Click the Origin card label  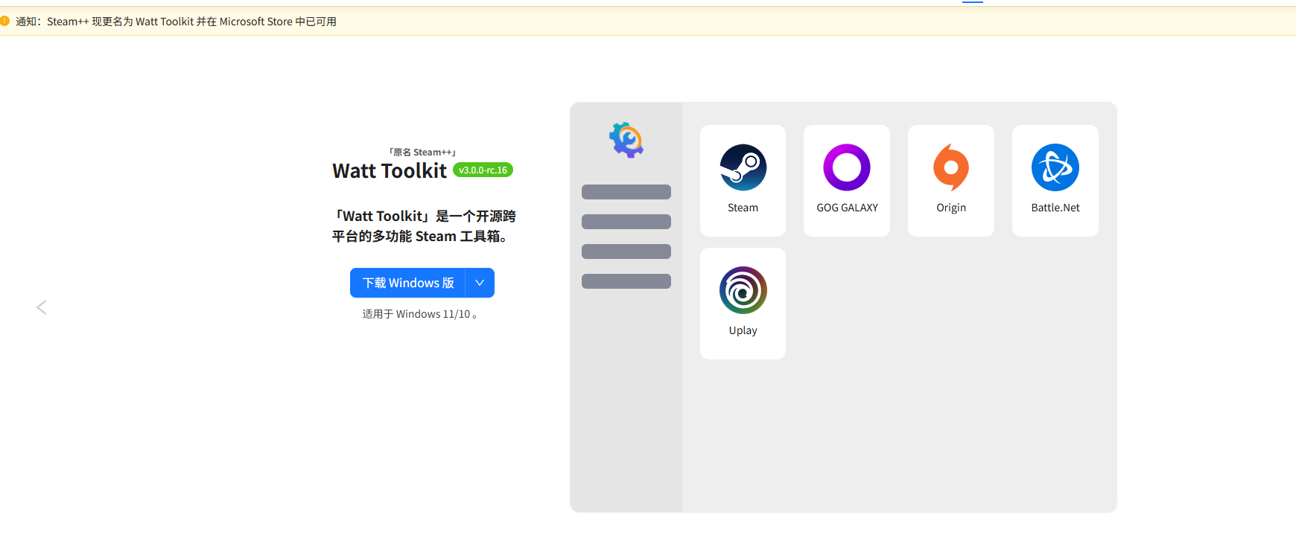[951, 208]
